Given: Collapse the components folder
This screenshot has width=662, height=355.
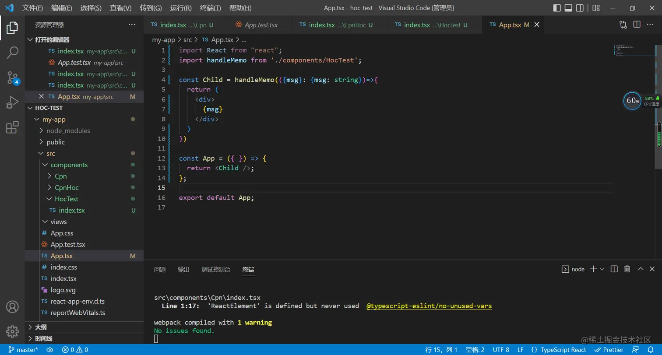Looking at the screenshot, I should click(x=69, y=165).
